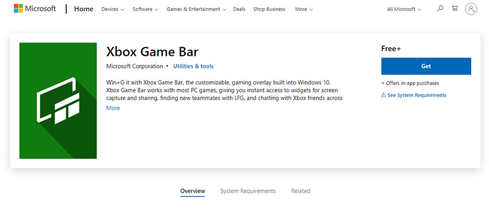The image size is (489, 210).
Task: Expand the More dropdown in navigation
Action: [304, 9]
